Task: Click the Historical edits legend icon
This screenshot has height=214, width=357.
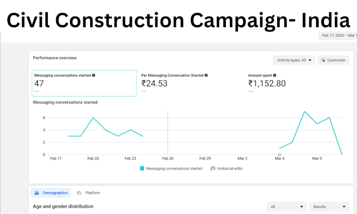Action: pos(213,168)
